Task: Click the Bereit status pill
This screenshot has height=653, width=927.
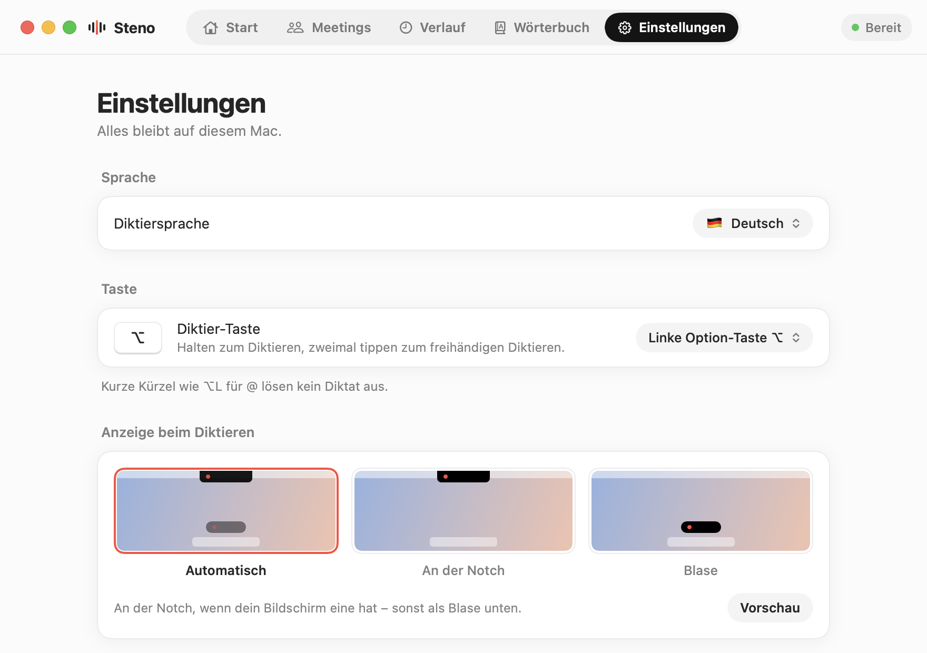Action: [876, 27]
